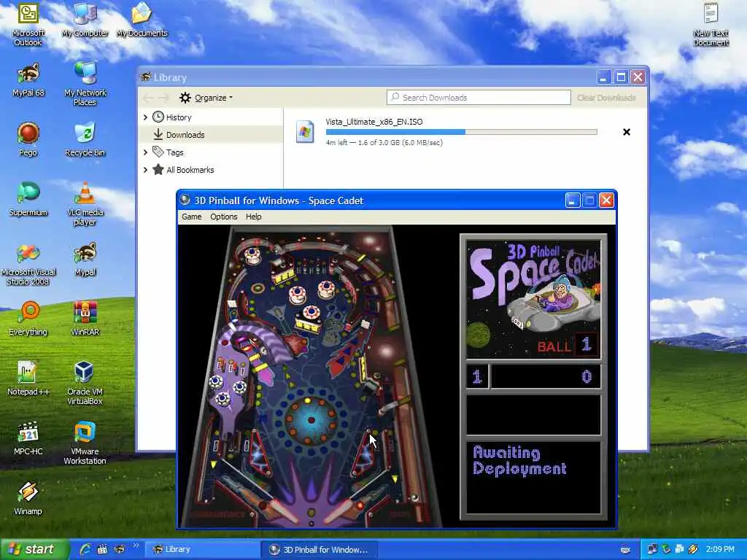Click the media clapperboard Quick Launch icon
This screenshot has height=560, width=747.
(x=102, y=549)
